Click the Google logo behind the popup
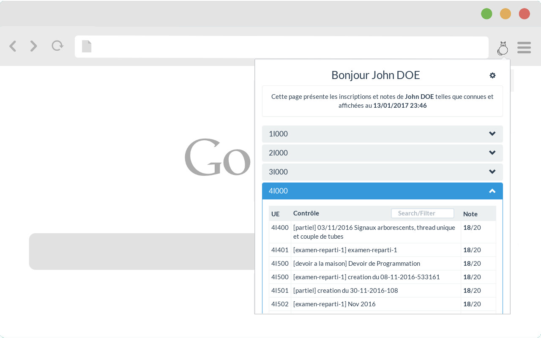541x338 pixels. tap(218, 157)
